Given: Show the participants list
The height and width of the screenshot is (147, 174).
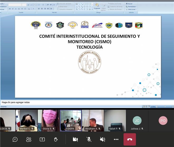Looking at the screenshot, I should coord(29,139).
